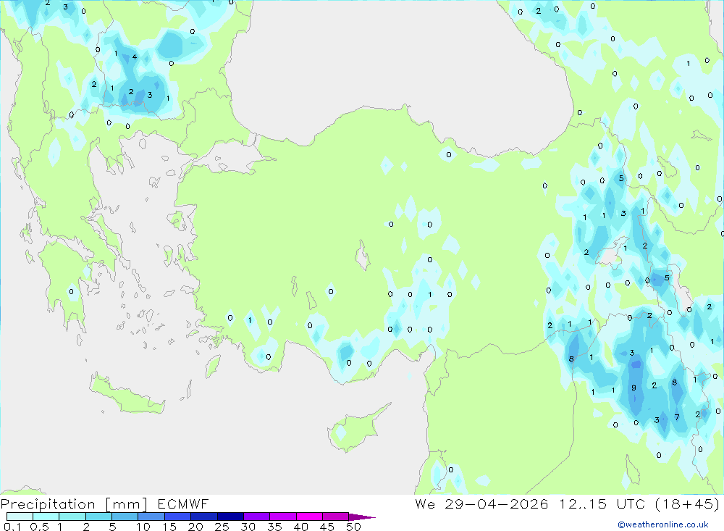This screenshot has width=724, height=531.
Task: Click the '(18+45)' forecast offset text
Action: pos(688,504)
